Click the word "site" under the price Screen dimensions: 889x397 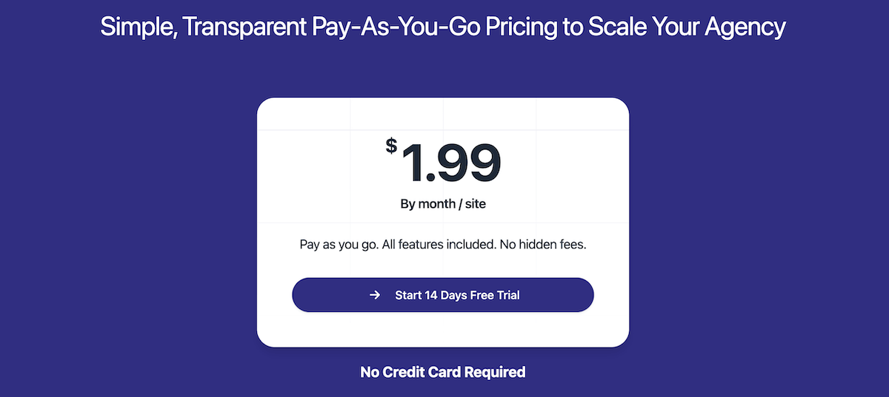pos(476,203)
